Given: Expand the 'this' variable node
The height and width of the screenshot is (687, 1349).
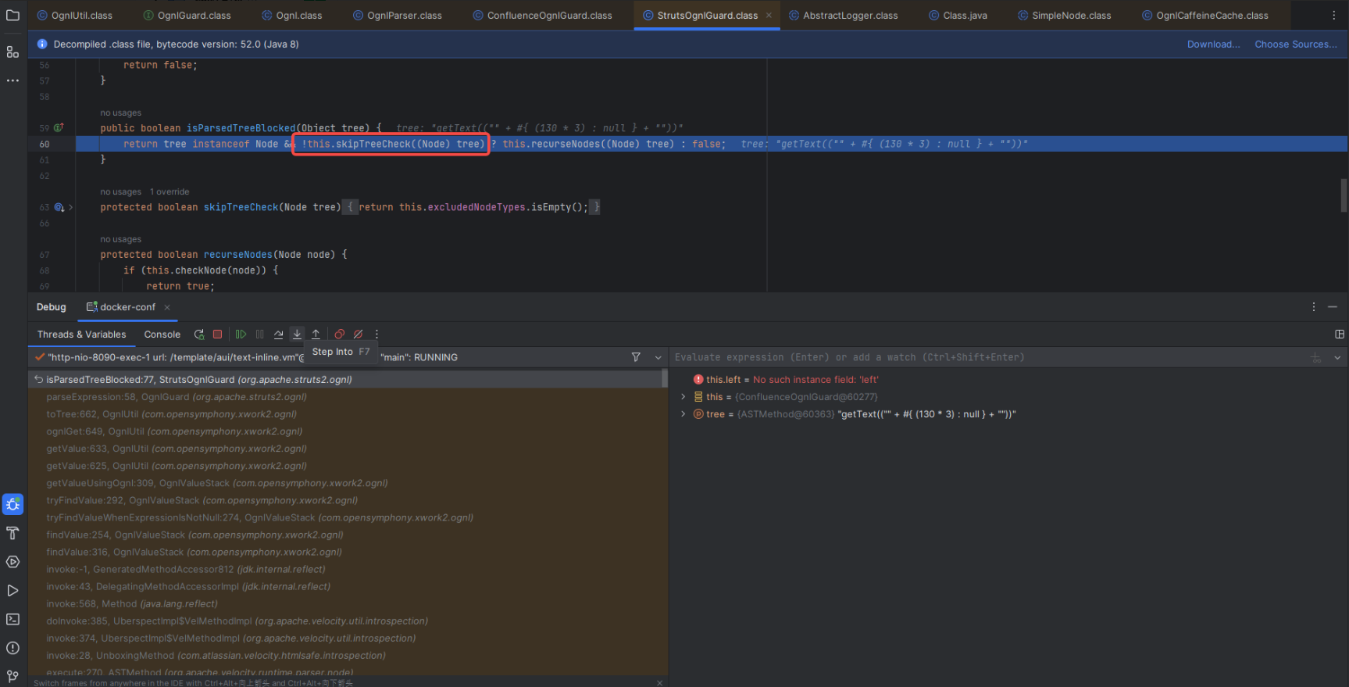Looking at the screenshot, I should pyautogui.click(x=683, y=397).
